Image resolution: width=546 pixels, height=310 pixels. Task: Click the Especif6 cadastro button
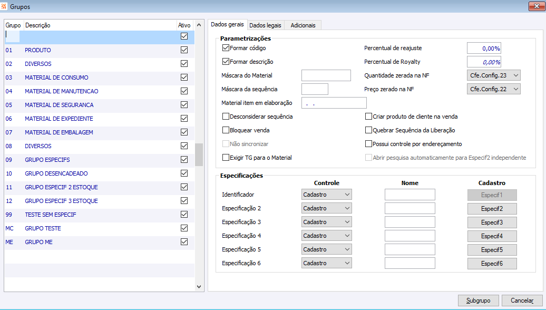pos(492,263)
